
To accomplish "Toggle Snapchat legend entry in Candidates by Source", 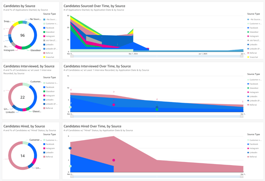I will 49,57.
